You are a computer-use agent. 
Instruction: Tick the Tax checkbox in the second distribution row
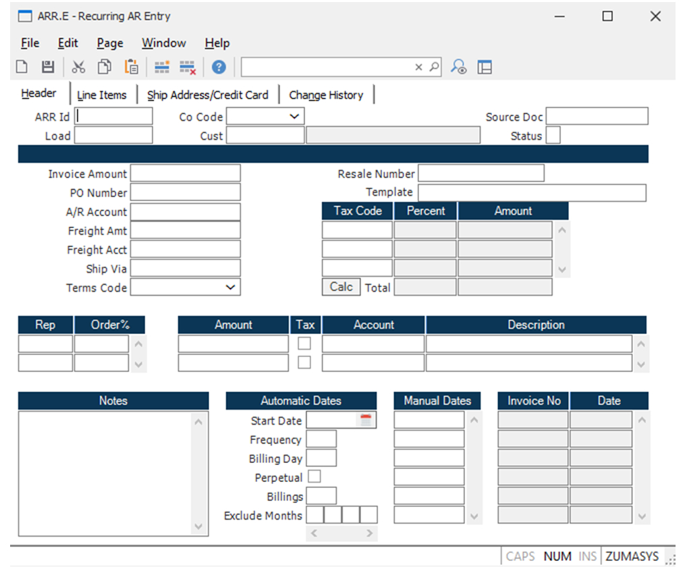tap(304, 362)
